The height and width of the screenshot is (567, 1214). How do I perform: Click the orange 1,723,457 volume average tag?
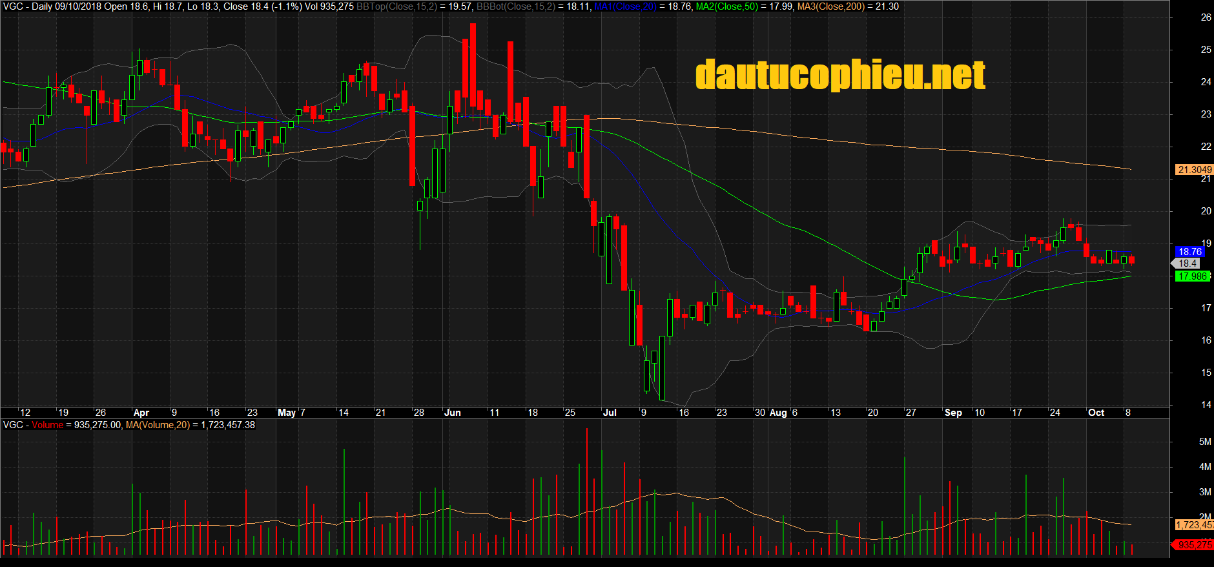[1194, 525]
